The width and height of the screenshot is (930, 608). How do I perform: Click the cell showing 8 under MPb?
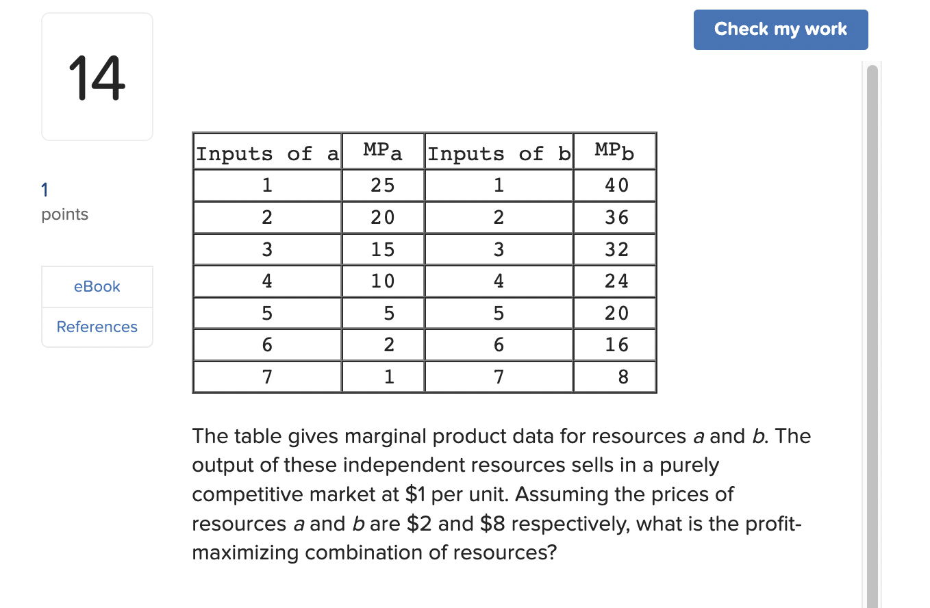pos(614,376)
